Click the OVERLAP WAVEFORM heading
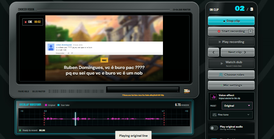Screen dimensions: 274x139 tap(30, 105)
